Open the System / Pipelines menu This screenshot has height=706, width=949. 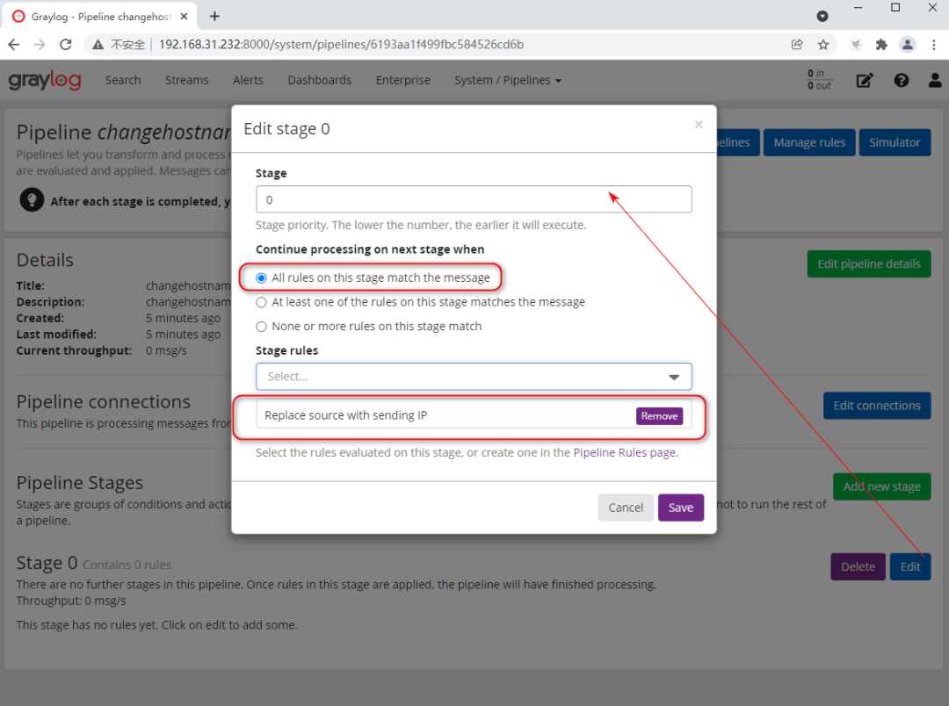[507, 80]
